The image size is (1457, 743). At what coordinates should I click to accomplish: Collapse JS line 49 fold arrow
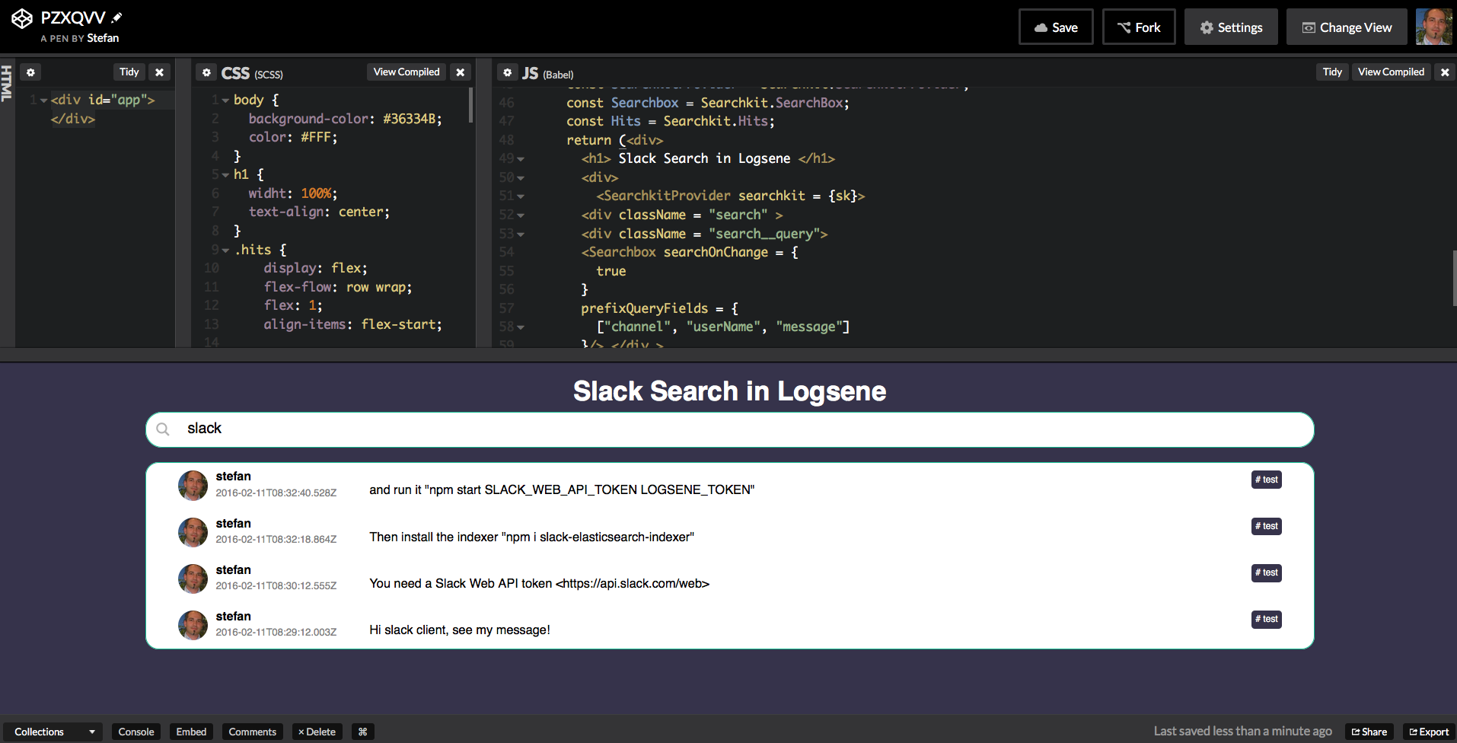521,159
